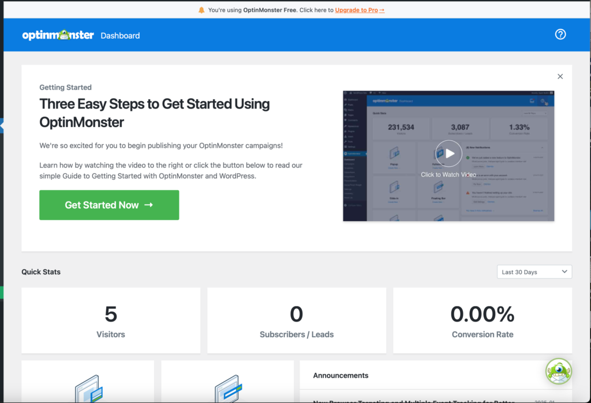The width and height of the screenshot is (591, 403).
Task: Click the Visitors stat card
Action: click(110, 320)
